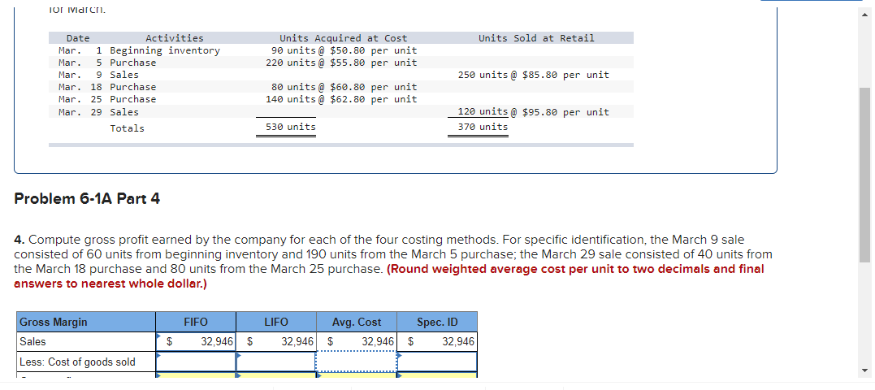Click Avg. Cost Sales value 32,946
The image size is (875, 390).
coord(377,341)
